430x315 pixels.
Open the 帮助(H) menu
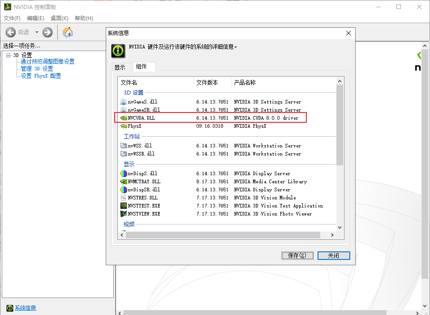[x=83, y=18]
